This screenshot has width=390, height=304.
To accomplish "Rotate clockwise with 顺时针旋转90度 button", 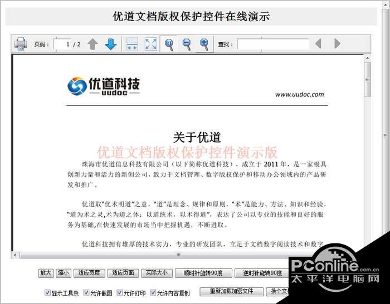I will coord(203,273).
